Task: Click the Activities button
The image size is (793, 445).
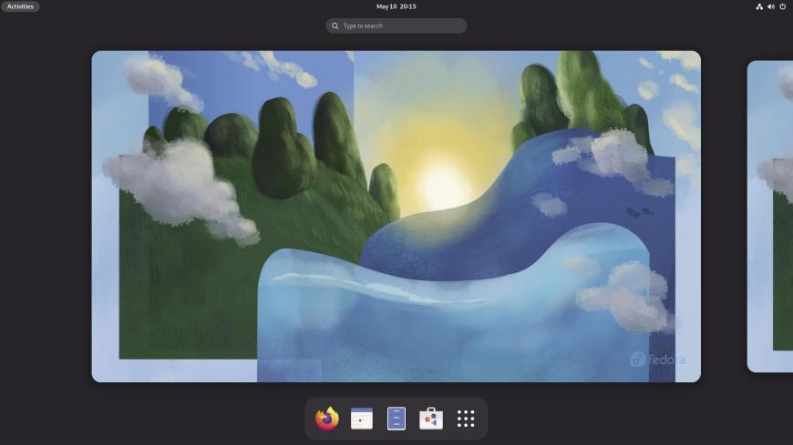Action: pyautogui.click(x=20, y=6)
